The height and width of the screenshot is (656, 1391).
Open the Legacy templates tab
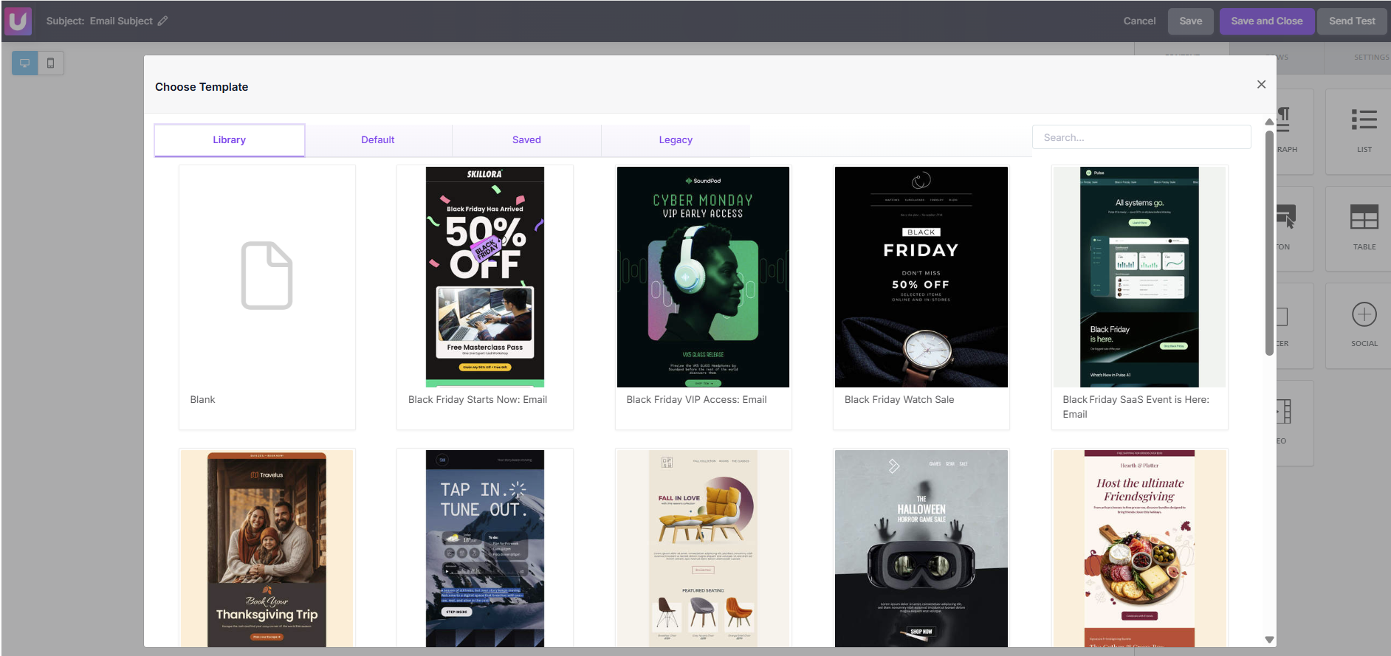pyautogui.click(x=676, y=139)
